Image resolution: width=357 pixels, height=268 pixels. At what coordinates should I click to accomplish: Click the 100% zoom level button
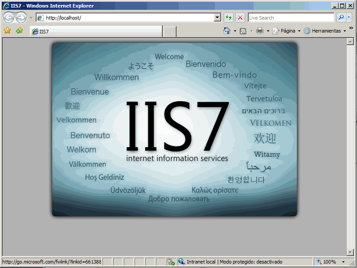point(327,262)
